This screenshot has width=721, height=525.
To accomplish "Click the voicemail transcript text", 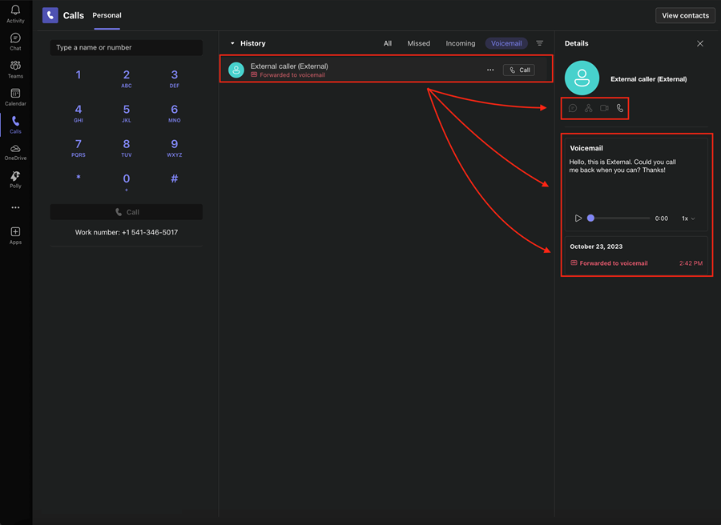I will pyautogui.click(x=622, y=166).
